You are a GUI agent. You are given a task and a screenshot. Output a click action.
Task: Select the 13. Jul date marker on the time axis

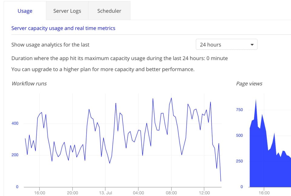pyautogui.click(x=105, y=193)
